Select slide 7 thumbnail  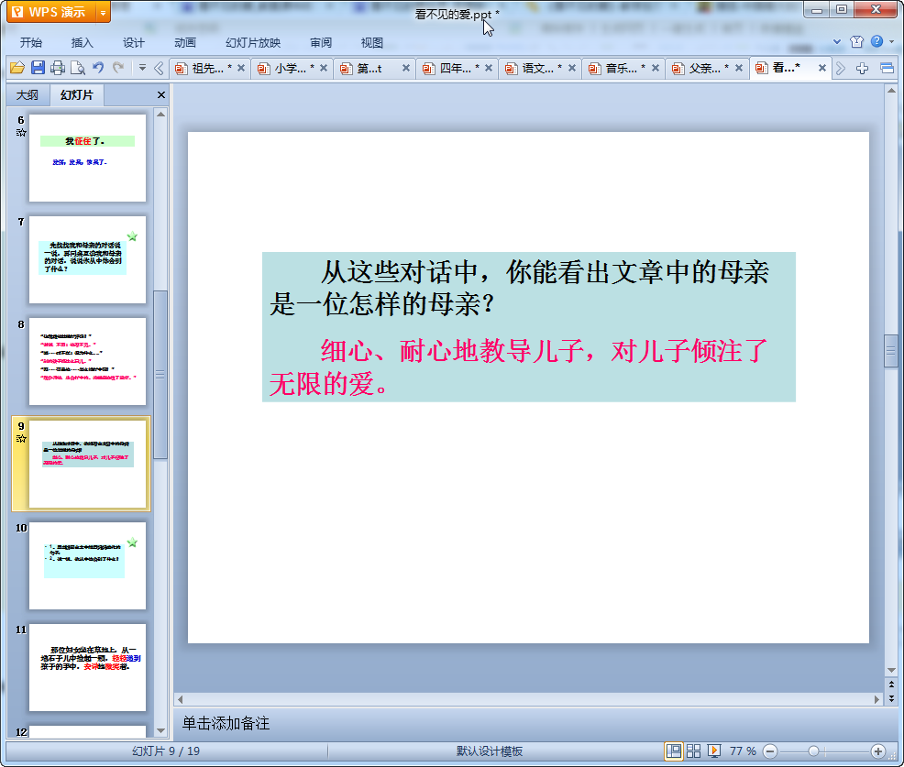tap(87, 259)
